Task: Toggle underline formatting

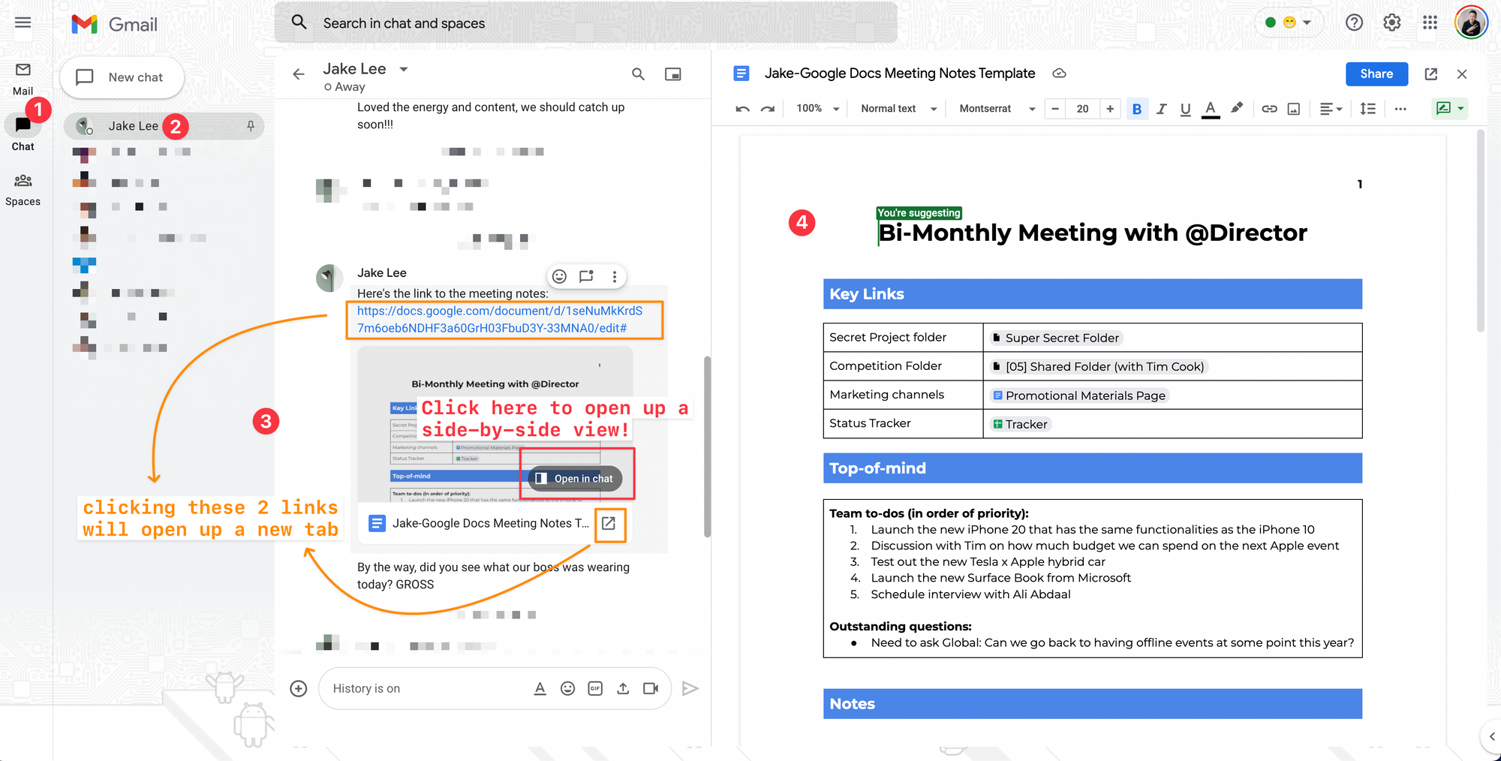Action: tap(1186, 109)
